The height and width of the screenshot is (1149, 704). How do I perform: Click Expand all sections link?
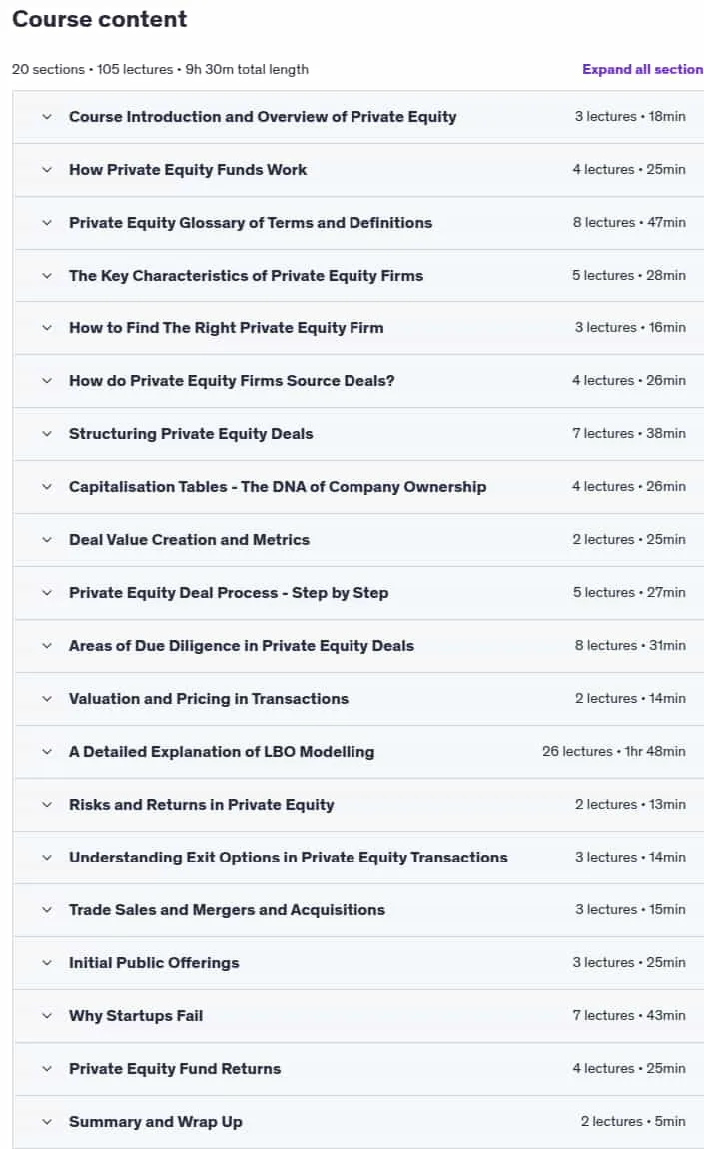[x=642, y=69]
